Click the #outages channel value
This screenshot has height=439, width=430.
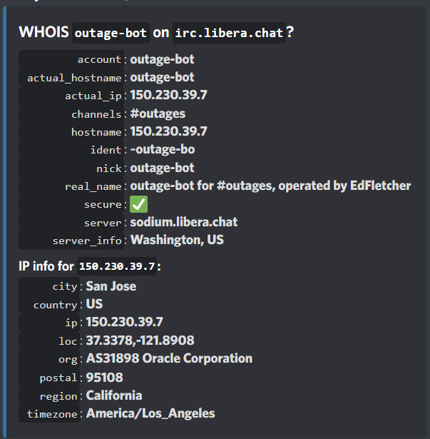point(158,113)
